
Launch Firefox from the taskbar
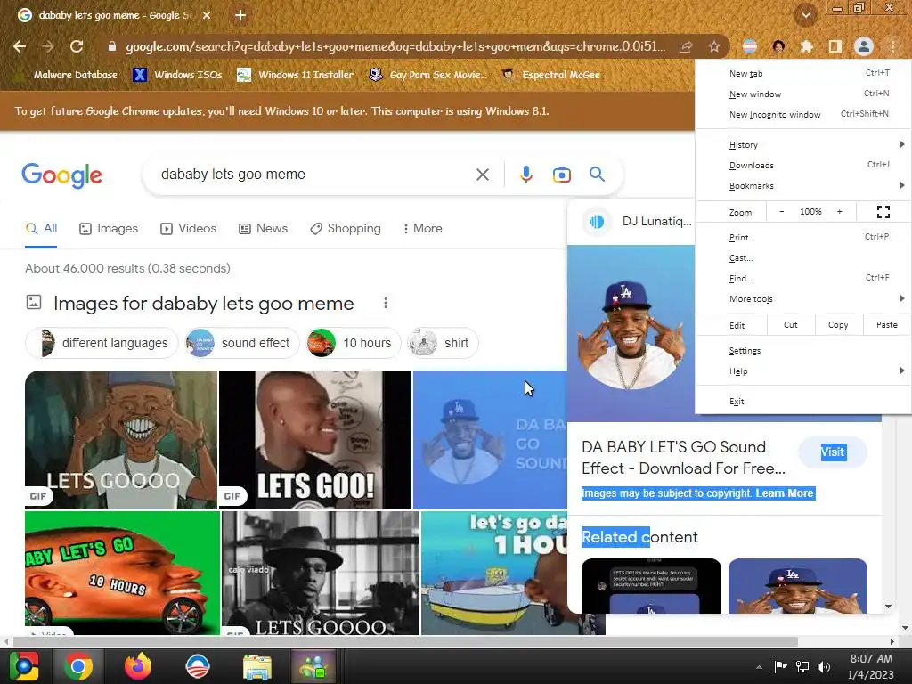point(138,666)
